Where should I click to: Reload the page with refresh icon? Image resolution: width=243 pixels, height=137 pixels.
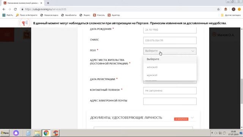click(x=15, y=9)
